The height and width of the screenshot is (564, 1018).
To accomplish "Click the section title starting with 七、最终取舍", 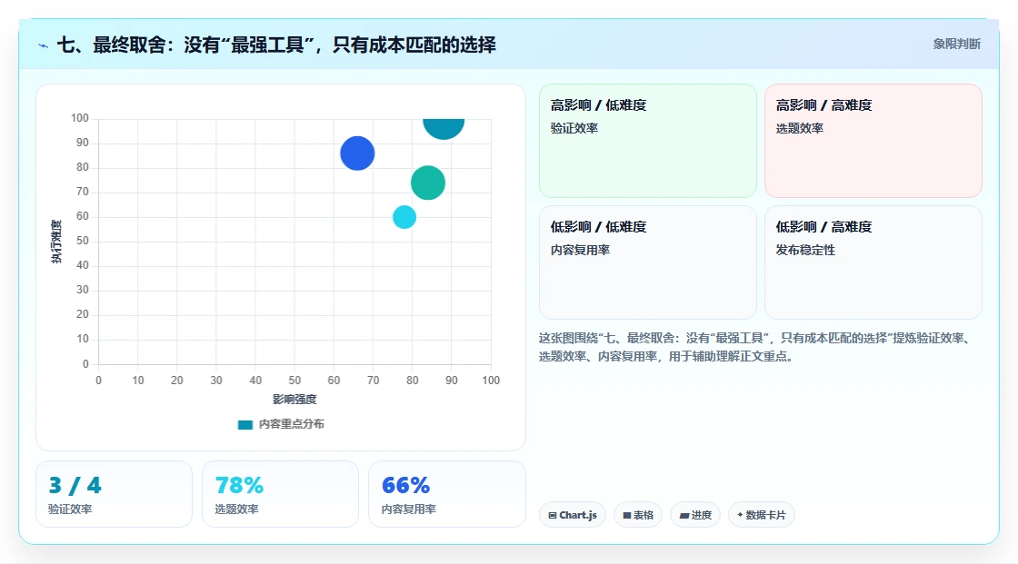I will tap(276, 45).
